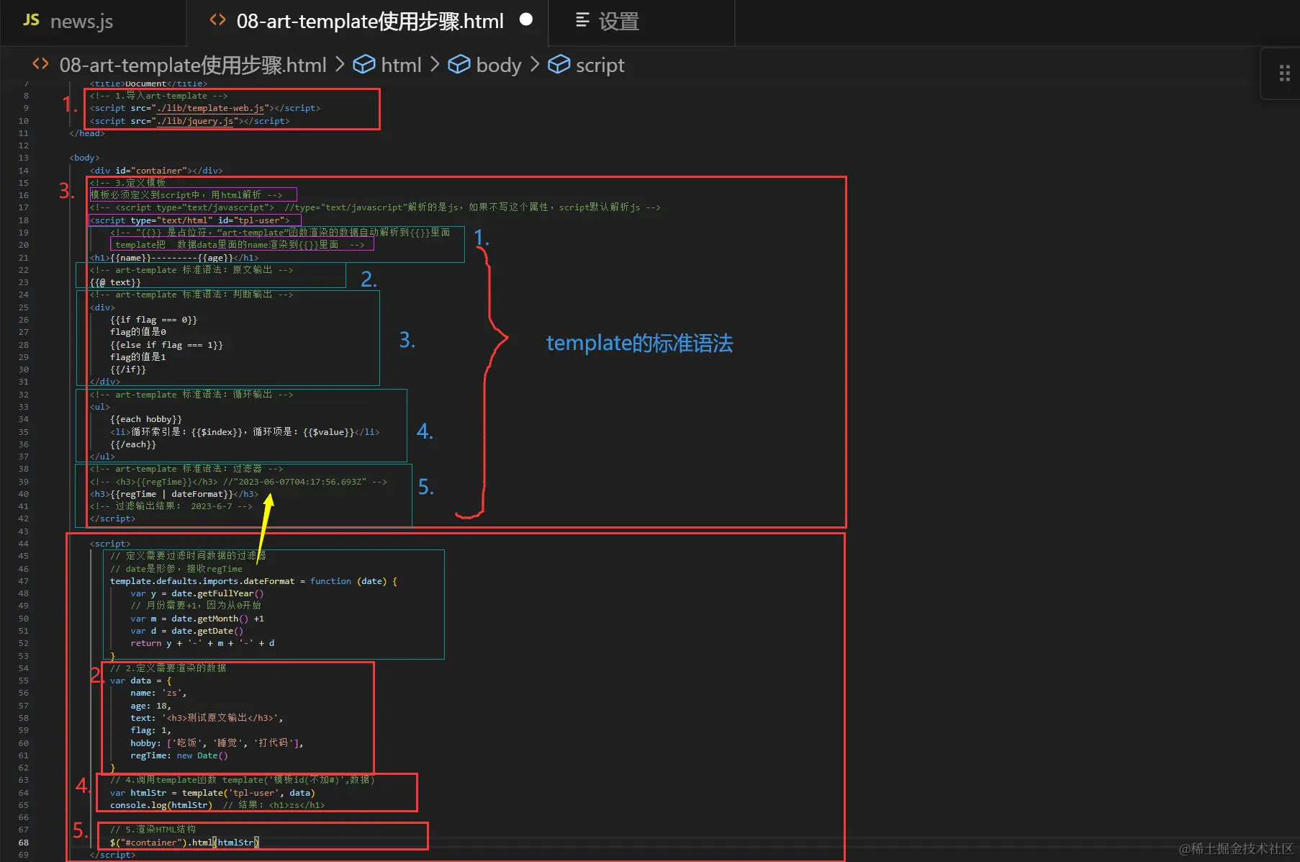Click the {{@ text}} template expression

(x=115, y=282)
